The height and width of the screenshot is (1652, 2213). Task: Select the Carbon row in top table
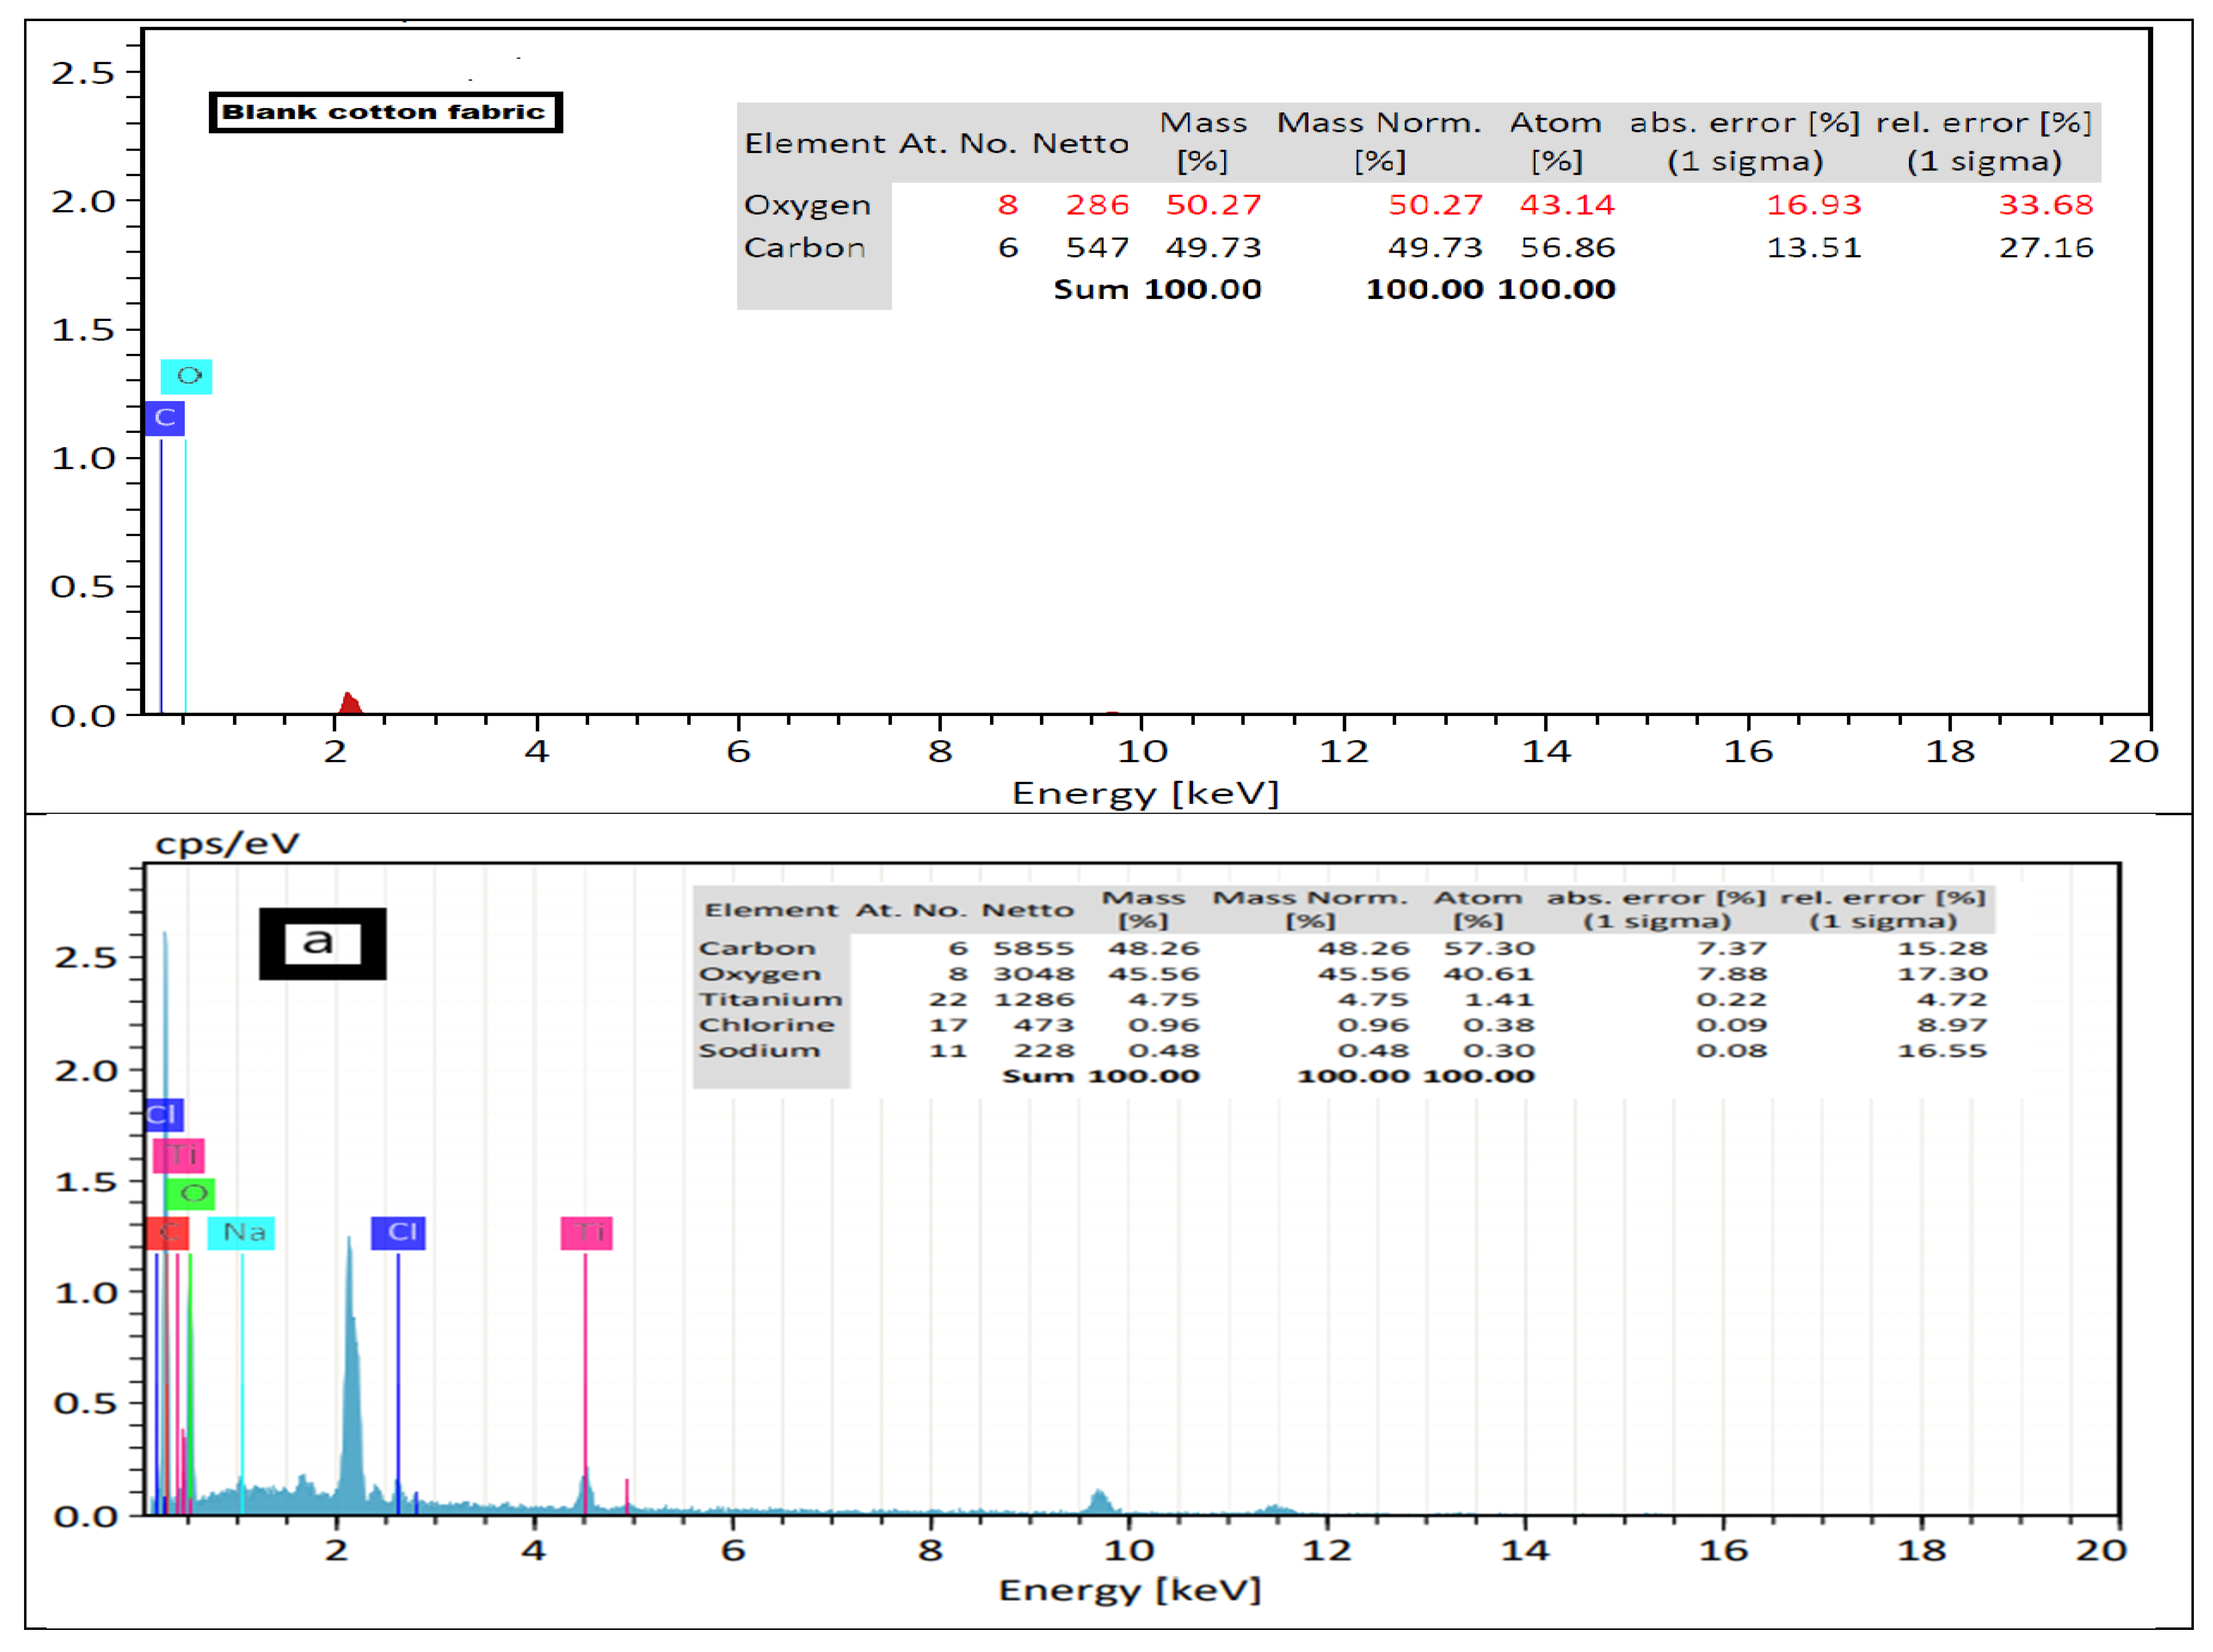(805, 248)
